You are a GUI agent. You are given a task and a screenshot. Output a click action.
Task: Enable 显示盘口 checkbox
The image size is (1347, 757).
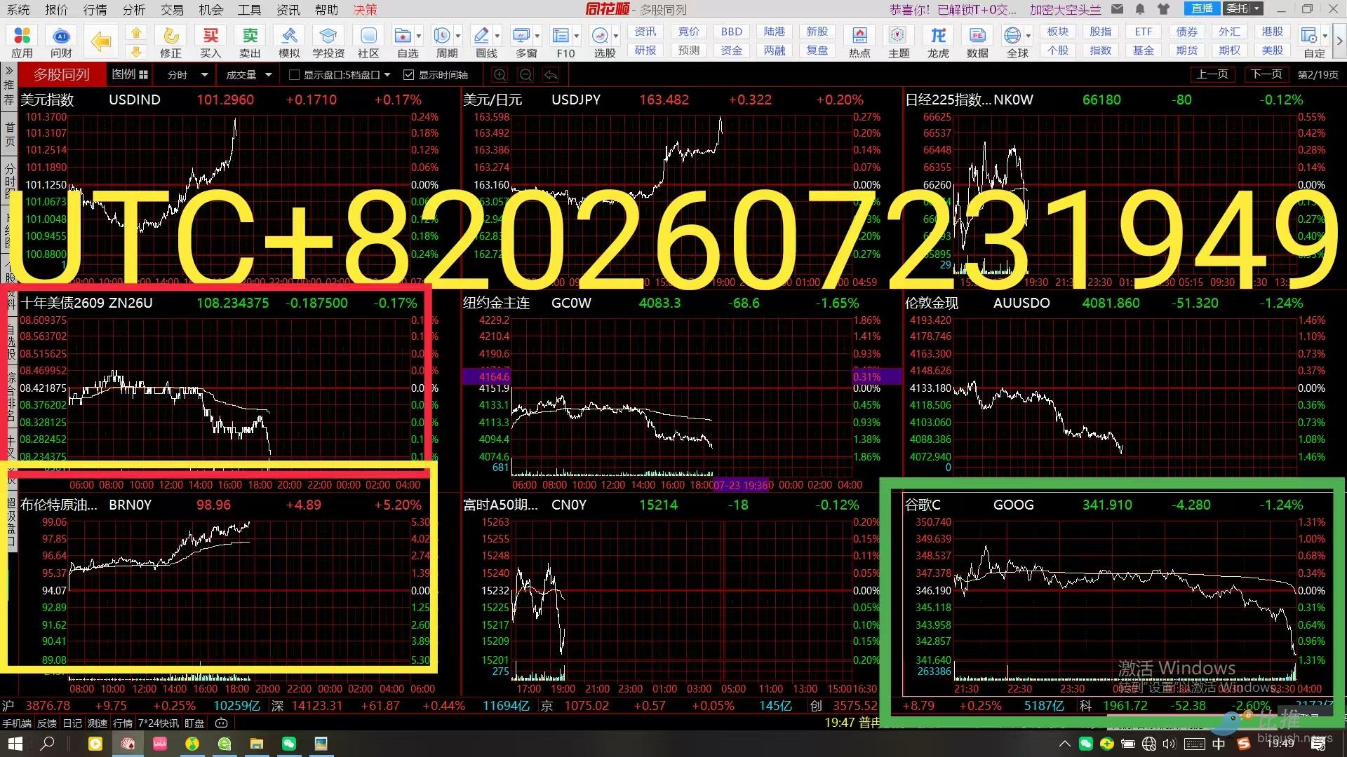coord(295,75)
